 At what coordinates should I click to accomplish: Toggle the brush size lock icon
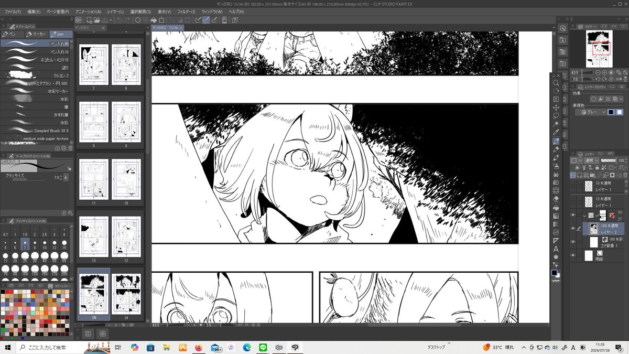(69, 168)
